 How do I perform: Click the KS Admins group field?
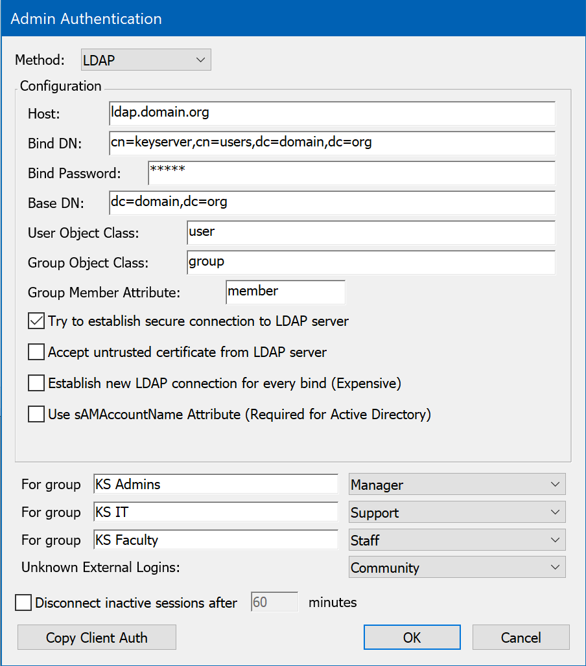(x=215, y=485)
